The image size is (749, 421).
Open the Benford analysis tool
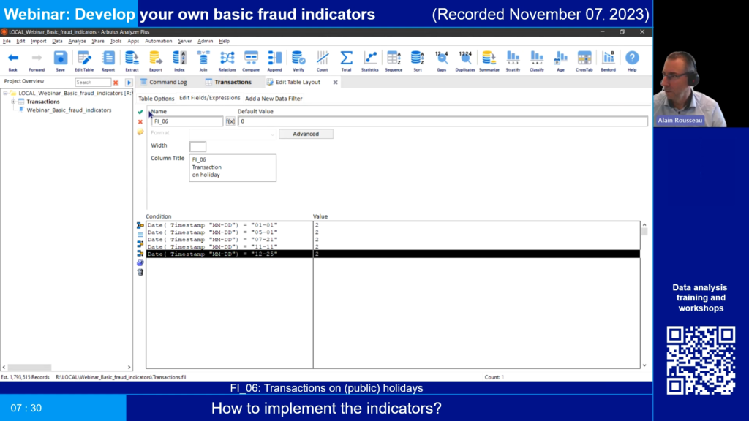(608, 61)
